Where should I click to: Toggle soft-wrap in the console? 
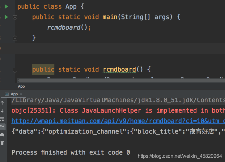click(2, 119)
